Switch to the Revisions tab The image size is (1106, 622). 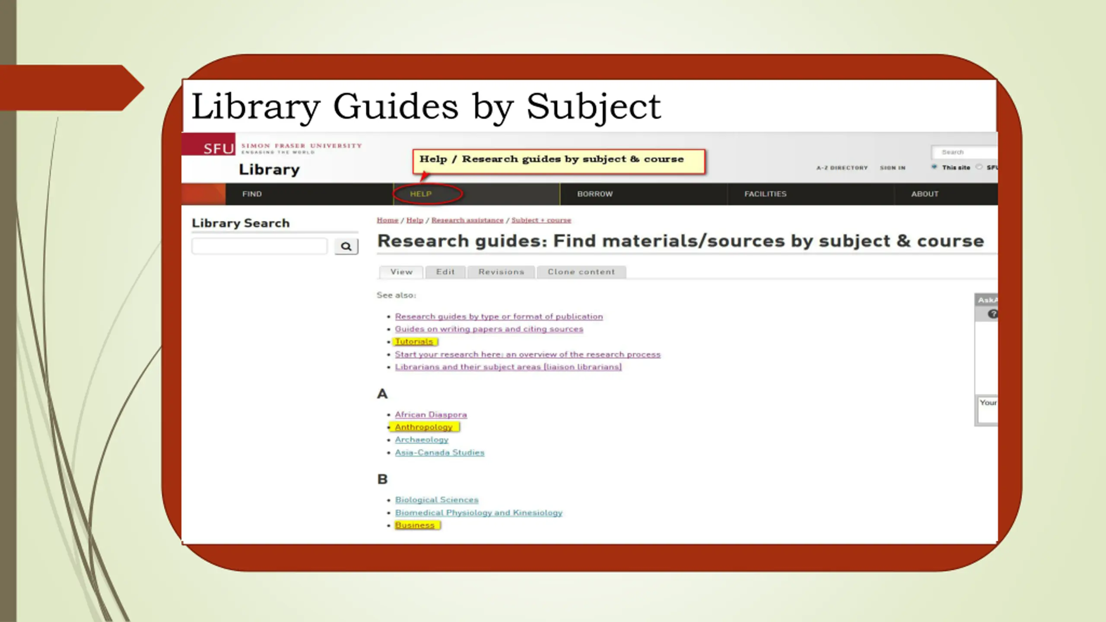click(x=501, y=272)
